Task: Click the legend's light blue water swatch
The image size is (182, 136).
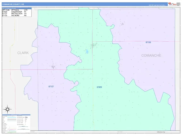Action: 12,117
